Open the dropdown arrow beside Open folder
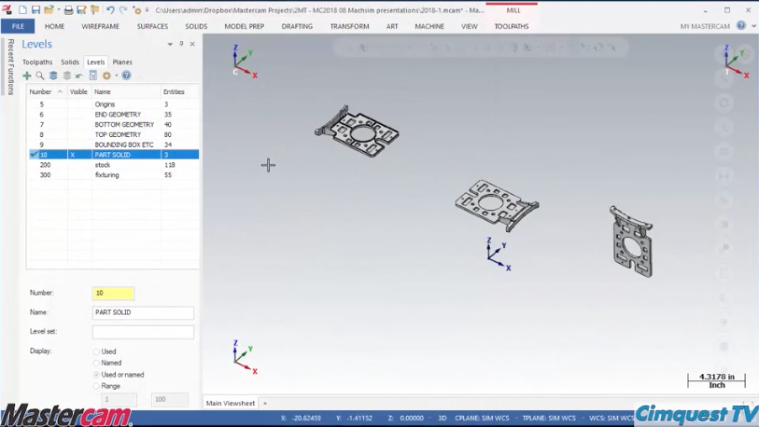The image size is (759, 427). 59,9
